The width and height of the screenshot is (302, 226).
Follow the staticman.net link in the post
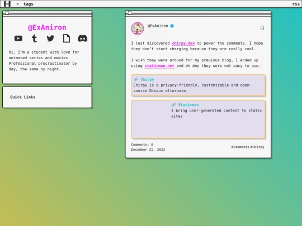tap(159, 66)
